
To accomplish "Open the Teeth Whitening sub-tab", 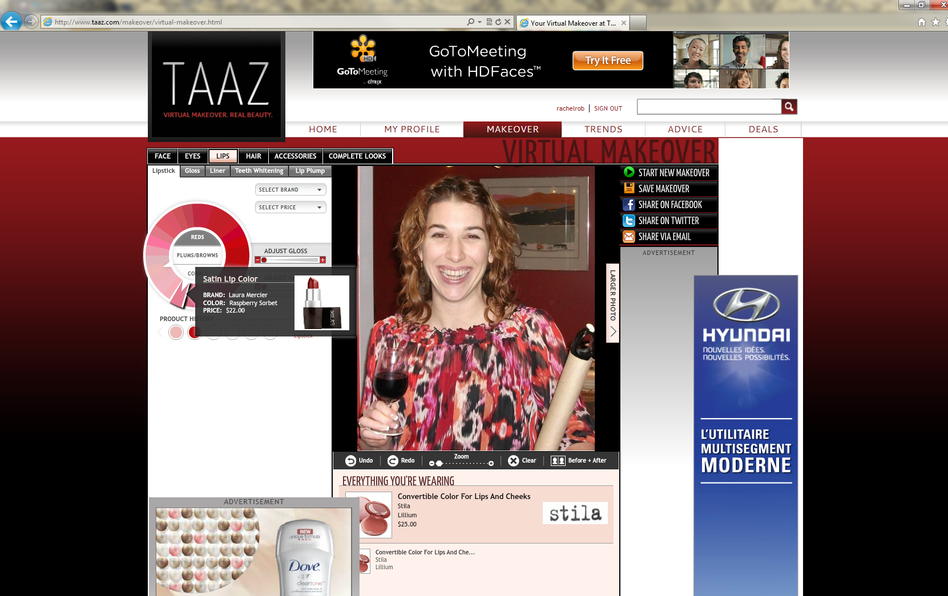I will click(259, 171).
